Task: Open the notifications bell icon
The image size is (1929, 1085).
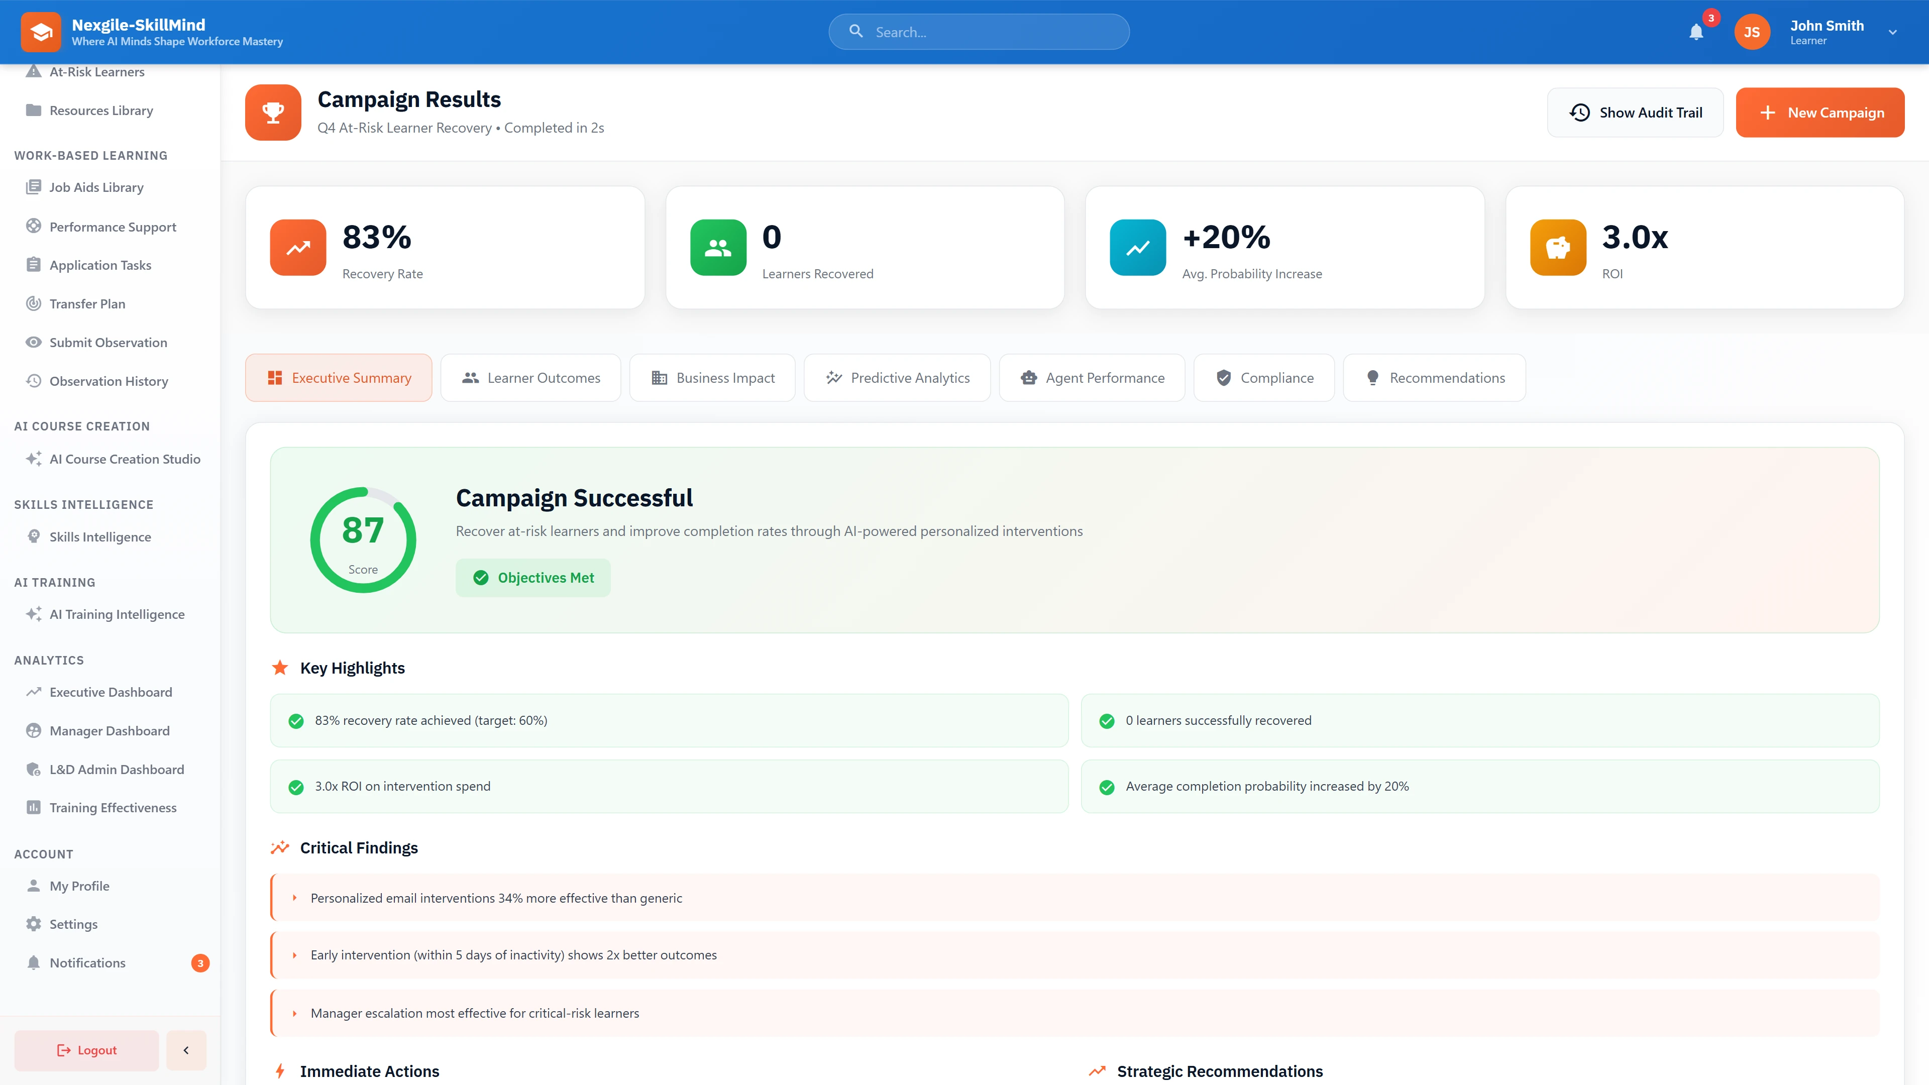Action: click(1695, 32)
